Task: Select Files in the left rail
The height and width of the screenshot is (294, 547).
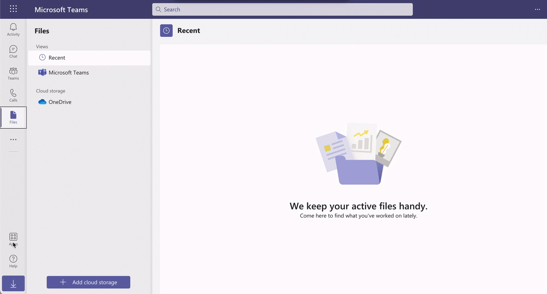Action: click(x=13, y=118)
